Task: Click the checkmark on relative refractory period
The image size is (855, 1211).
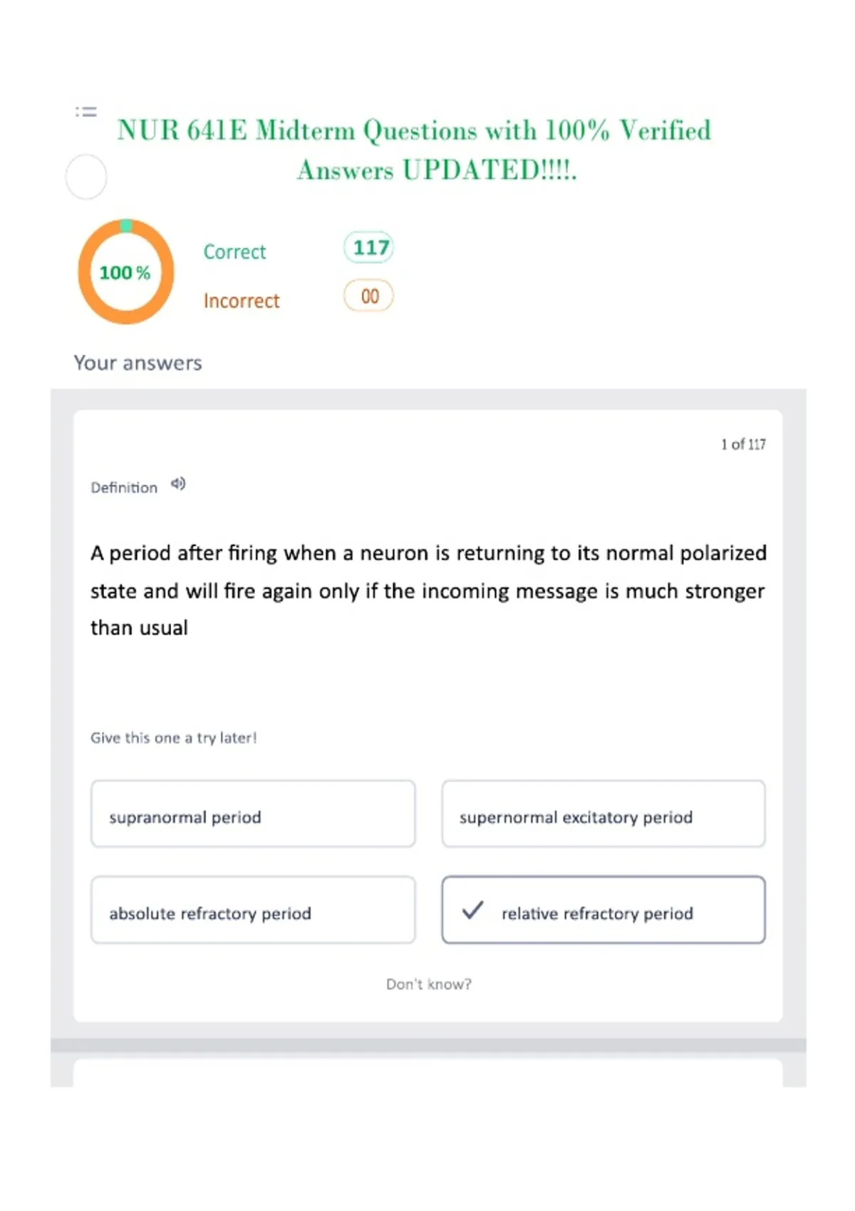Action: (472, 910)
